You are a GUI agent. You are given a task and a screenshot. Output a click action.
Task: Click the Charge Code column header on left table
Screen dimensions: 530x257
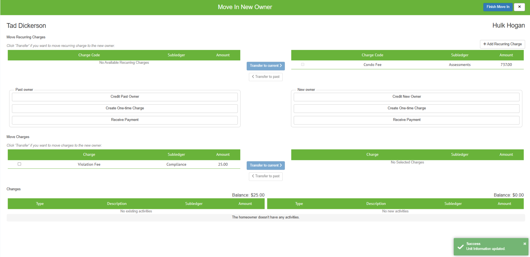click(x=89, y=55)
